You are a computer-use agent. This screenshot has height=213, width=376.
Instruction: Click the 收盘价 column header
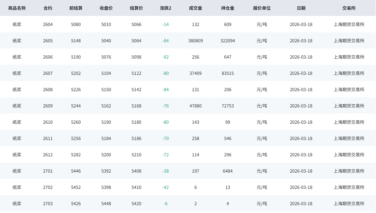(106, 8)
